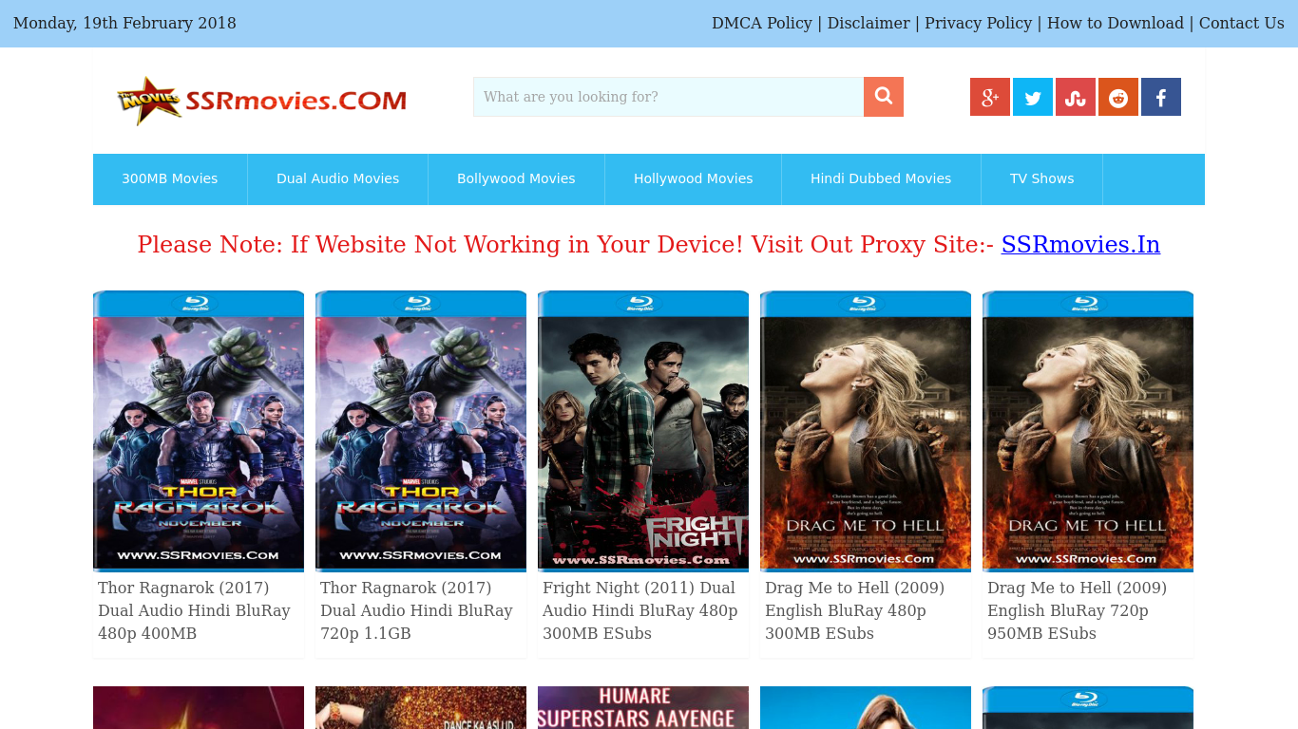Image resolution: width=1298 pixels, height=729 pixels.
Task: Go to Bollywood Movies category
Action: point(516,178)
